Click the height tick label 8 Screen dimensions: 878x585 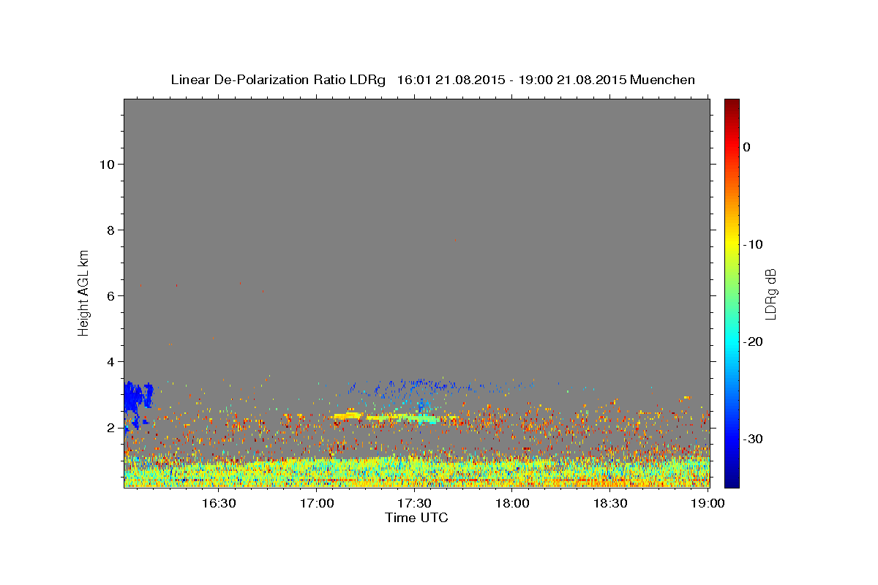click(110, 230)
